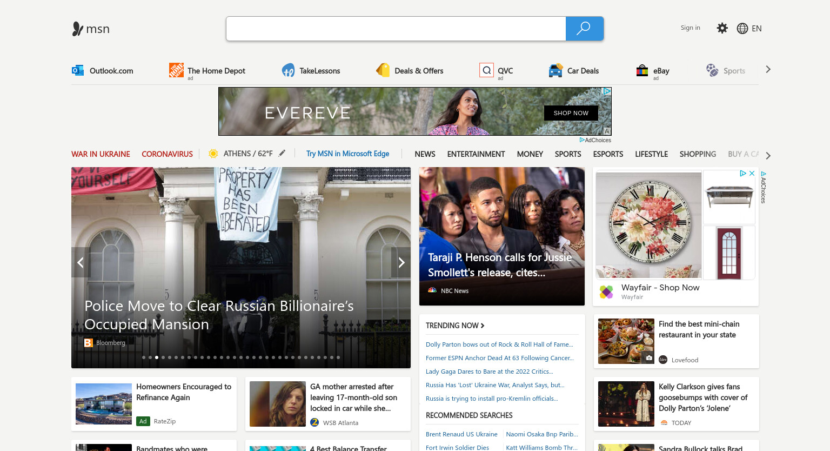Click the gallery camera icon on restaurant thumbnail
Image resolution: width=830 pixels, height=451 pixels.
649,358
